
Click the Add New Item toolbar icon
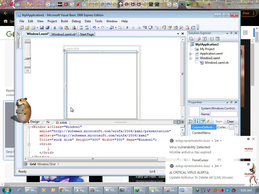coord(33,28)
